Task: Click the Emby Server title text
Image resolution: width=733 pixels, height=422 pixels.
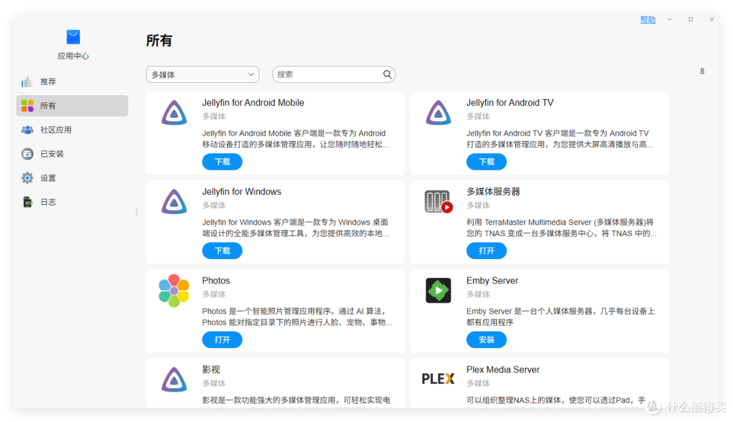Action: tap(492, 280)
